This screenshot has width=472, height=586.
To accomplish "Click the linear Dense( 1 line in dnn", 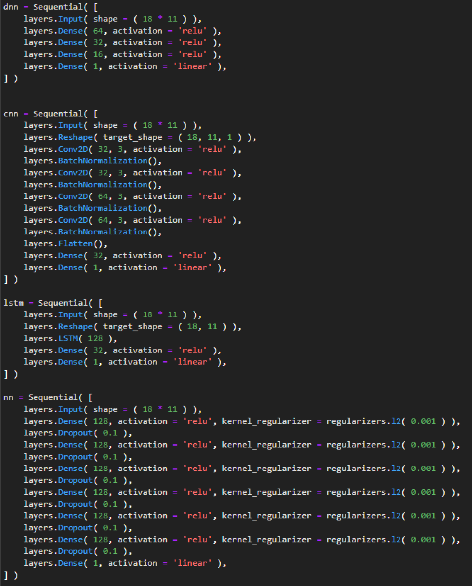I will coord(125,66).
